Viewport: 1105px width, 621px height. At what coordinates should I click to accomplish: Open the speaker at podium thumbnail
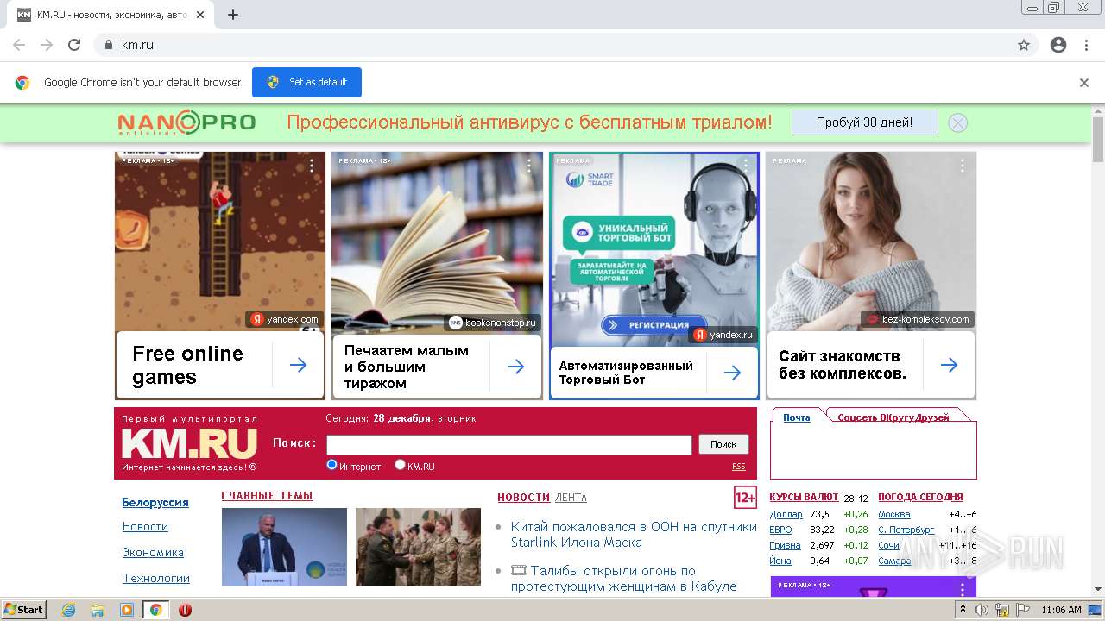click(284, 547)
